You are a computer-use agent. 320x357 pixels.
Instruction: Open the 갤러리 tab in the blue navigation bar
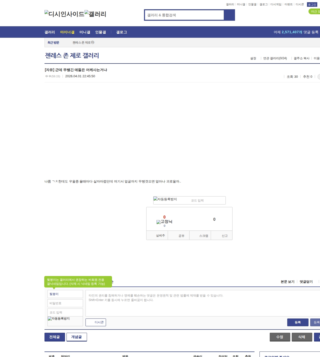[x=50, y=32]
